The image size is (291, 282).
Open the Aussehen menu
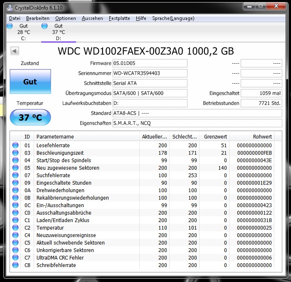click(x=92, y=18)
